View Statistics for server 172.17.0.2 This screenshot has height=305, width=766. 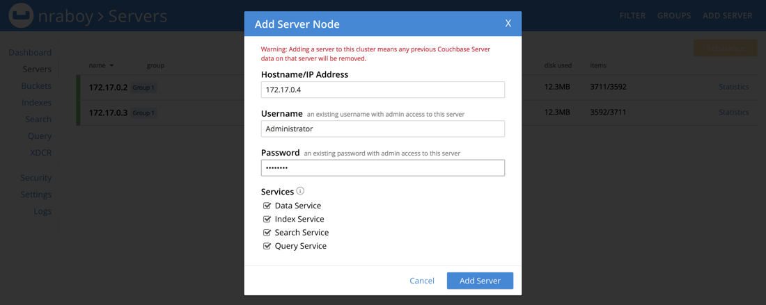pyautogui.click(x=733, y=87)
